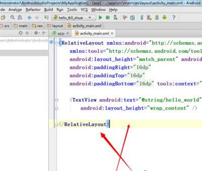Click the Make Project icon
Screen dimensions: 202x171
click(46, 18)
